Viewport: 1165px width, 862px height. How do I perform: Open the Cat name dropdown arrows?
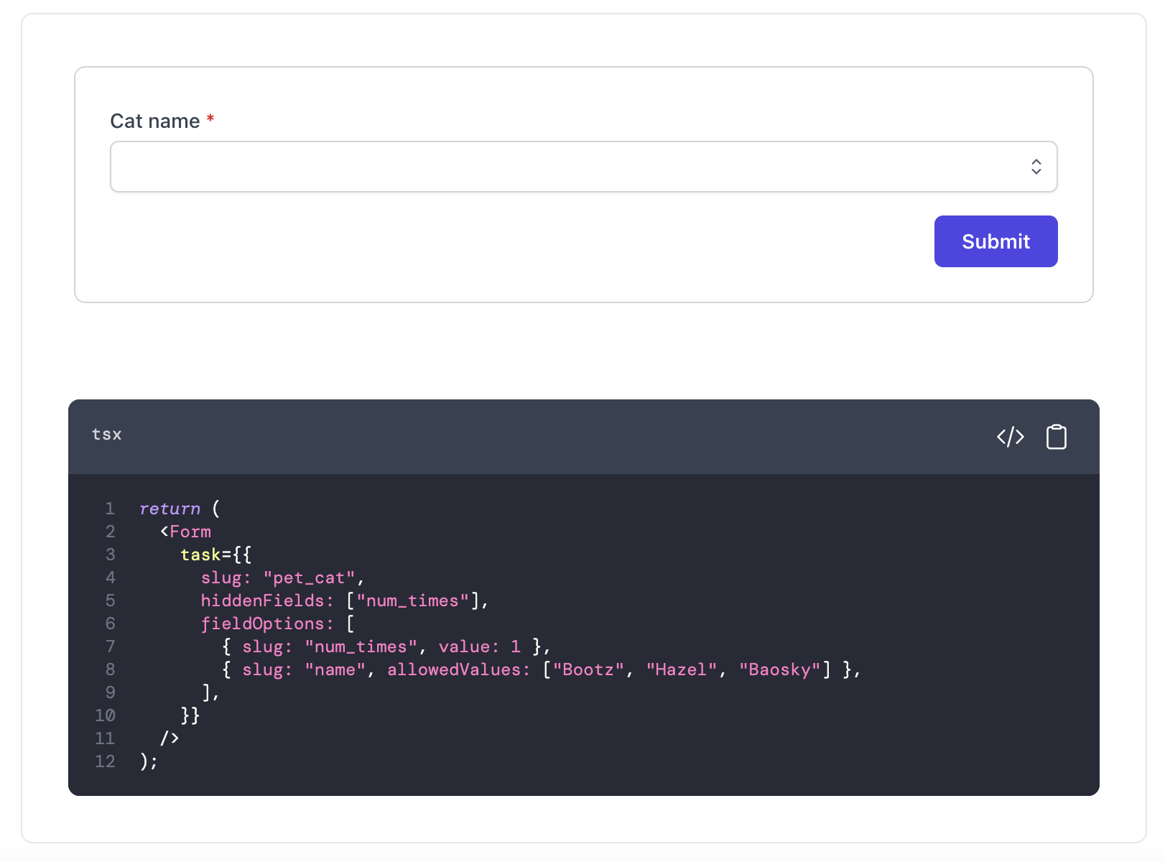(1036, 167)
